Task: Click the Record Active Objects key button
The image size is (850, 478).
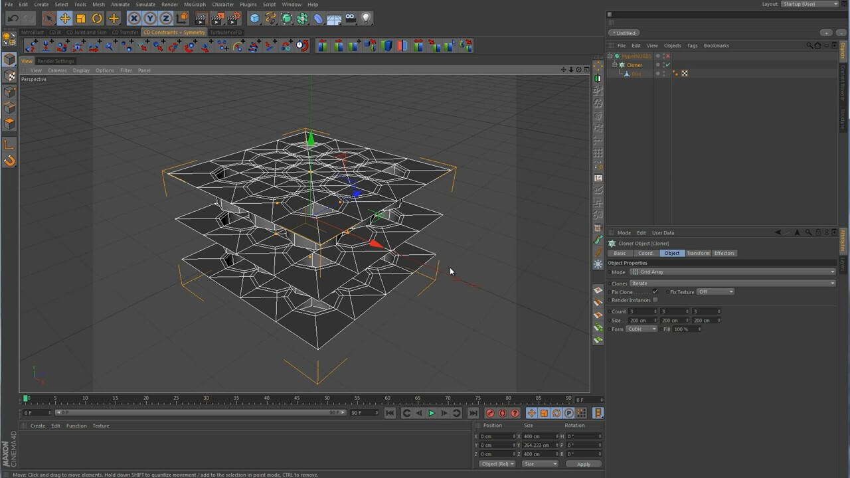Action: [x=490, y=413]
